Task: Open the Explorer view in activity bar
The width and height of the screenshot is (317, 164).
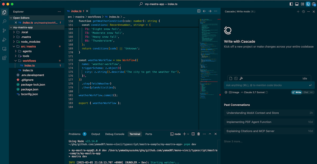Action: coord(4,12)
